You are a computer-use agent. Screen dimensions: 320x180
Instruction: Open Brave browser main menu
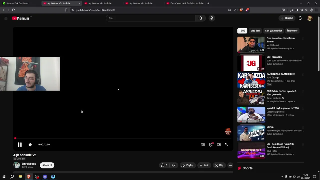click(316, 10)
